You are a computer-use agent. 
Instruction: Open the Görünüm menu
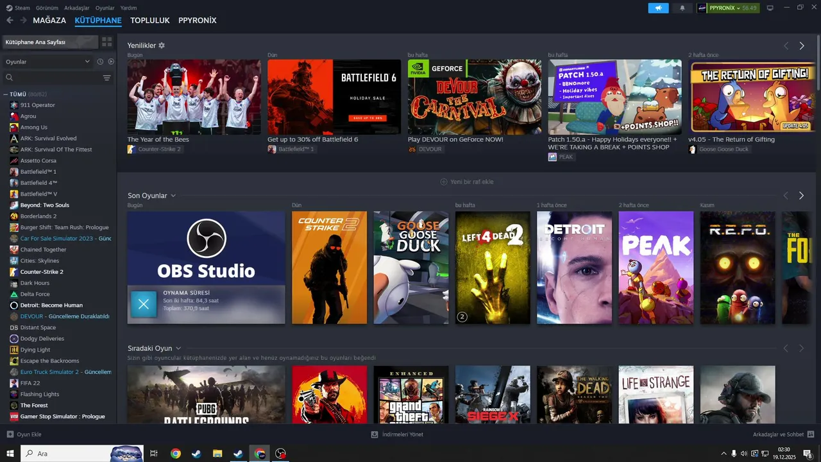47,8
